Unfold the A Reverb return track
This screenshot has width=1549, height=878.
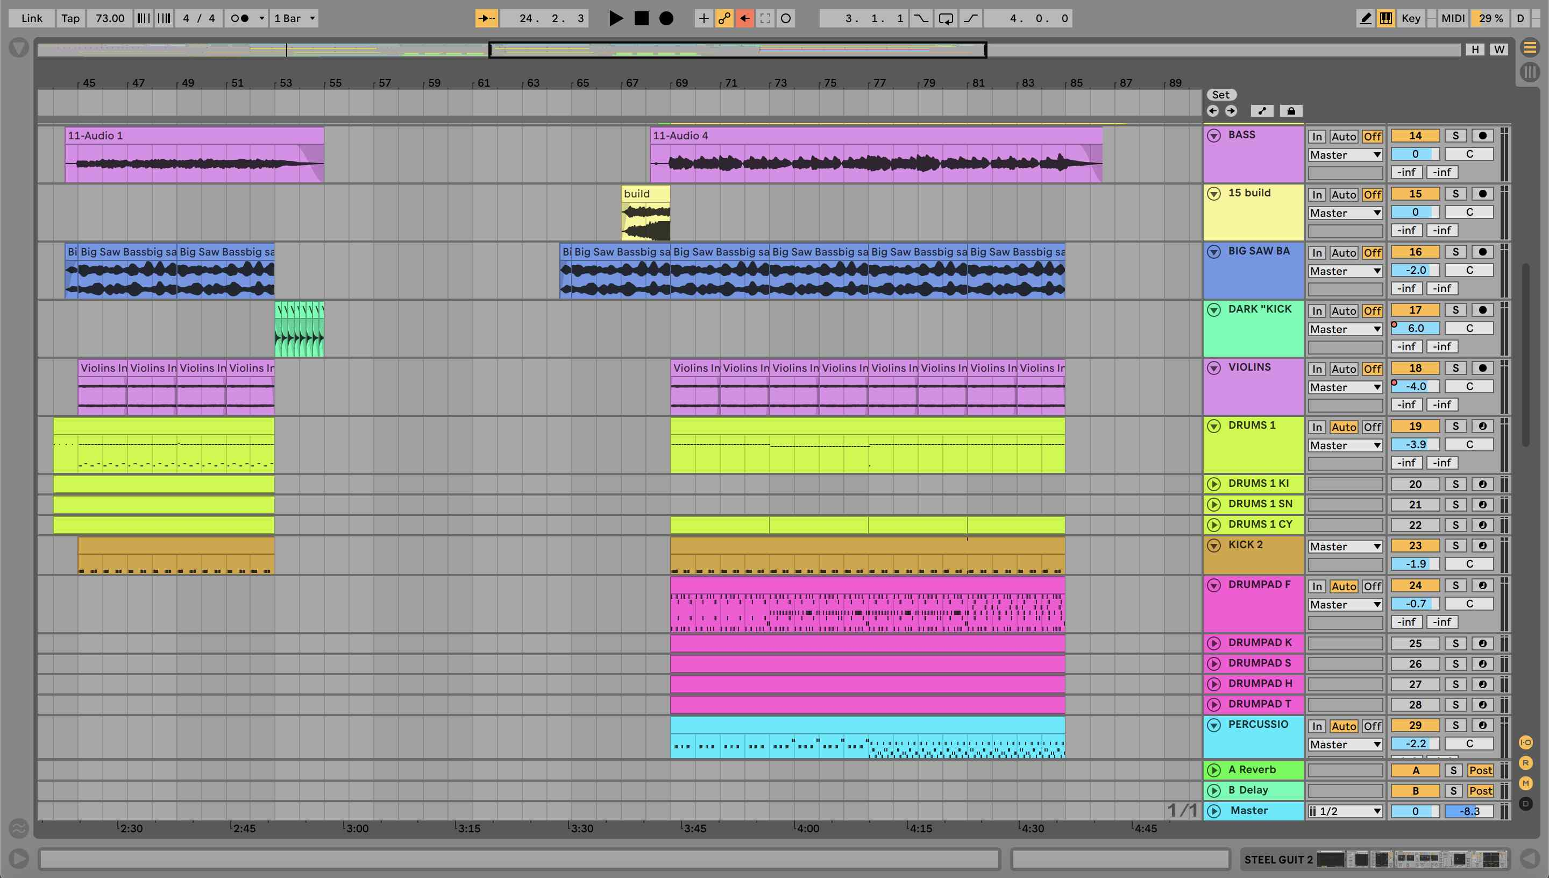click(1214, 770)
